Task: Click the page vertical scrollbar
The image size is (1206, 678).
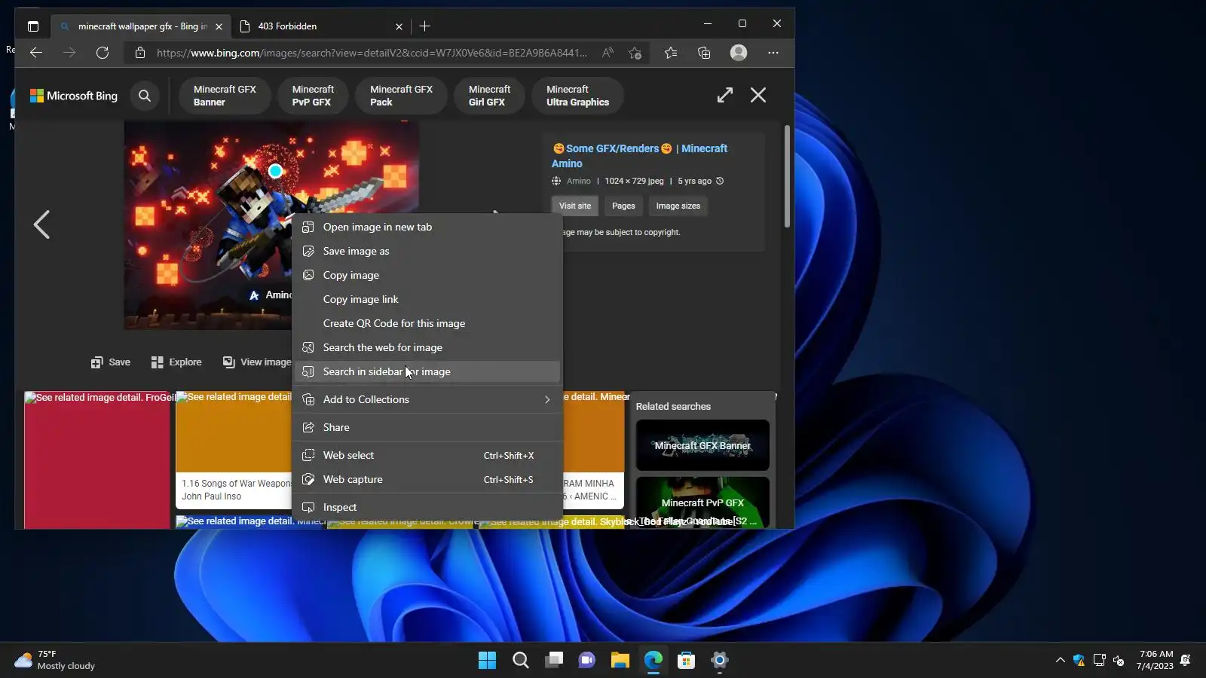Action: 787,176
